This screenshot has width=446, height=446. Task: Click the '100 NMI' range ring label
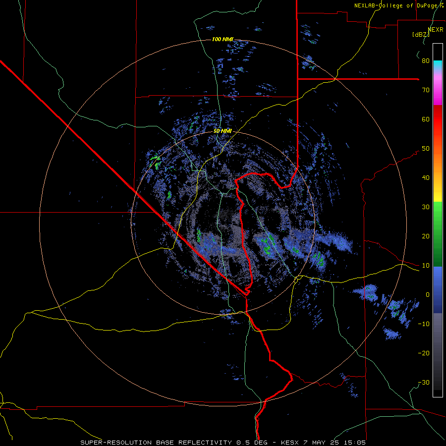223,39
